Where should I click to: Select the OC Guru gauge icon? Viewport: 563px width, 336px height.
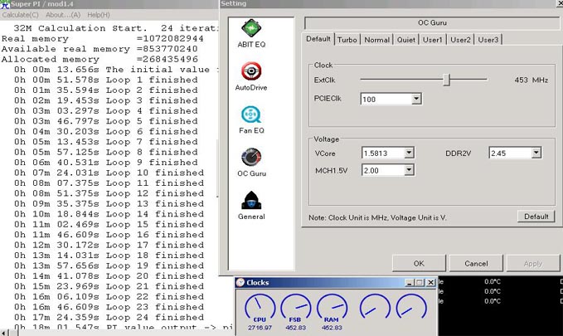click(x=251, y=158)
